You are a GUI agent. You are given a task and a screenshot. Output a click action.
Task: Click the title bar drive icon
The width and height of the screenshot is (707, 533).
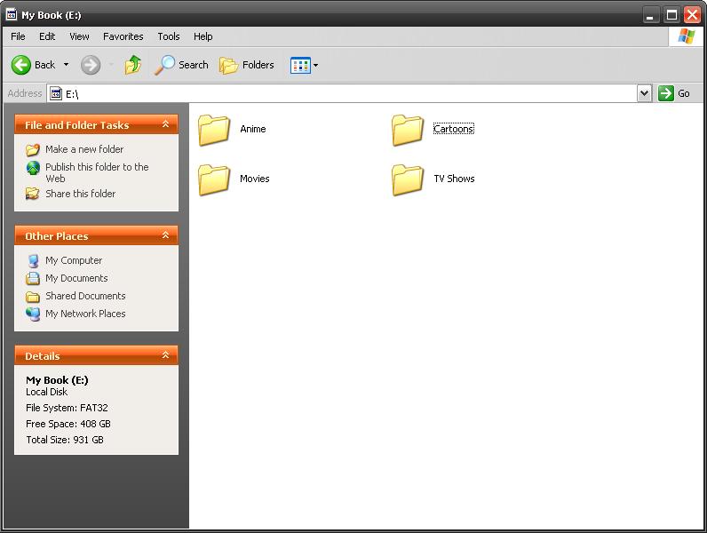click(12, 15)
